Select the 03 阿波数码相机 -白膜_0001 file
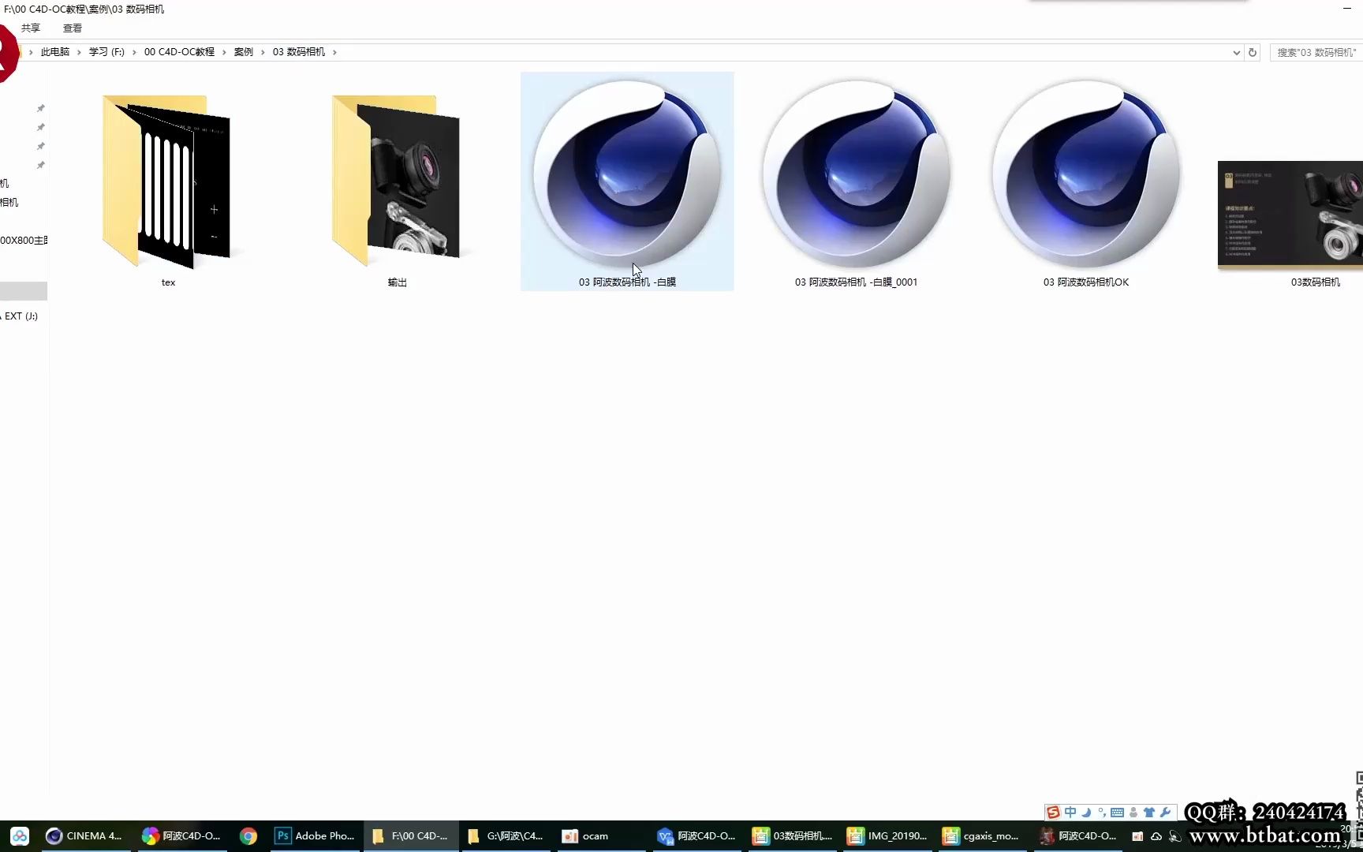The image size is (1363, 852). point(856,182)
